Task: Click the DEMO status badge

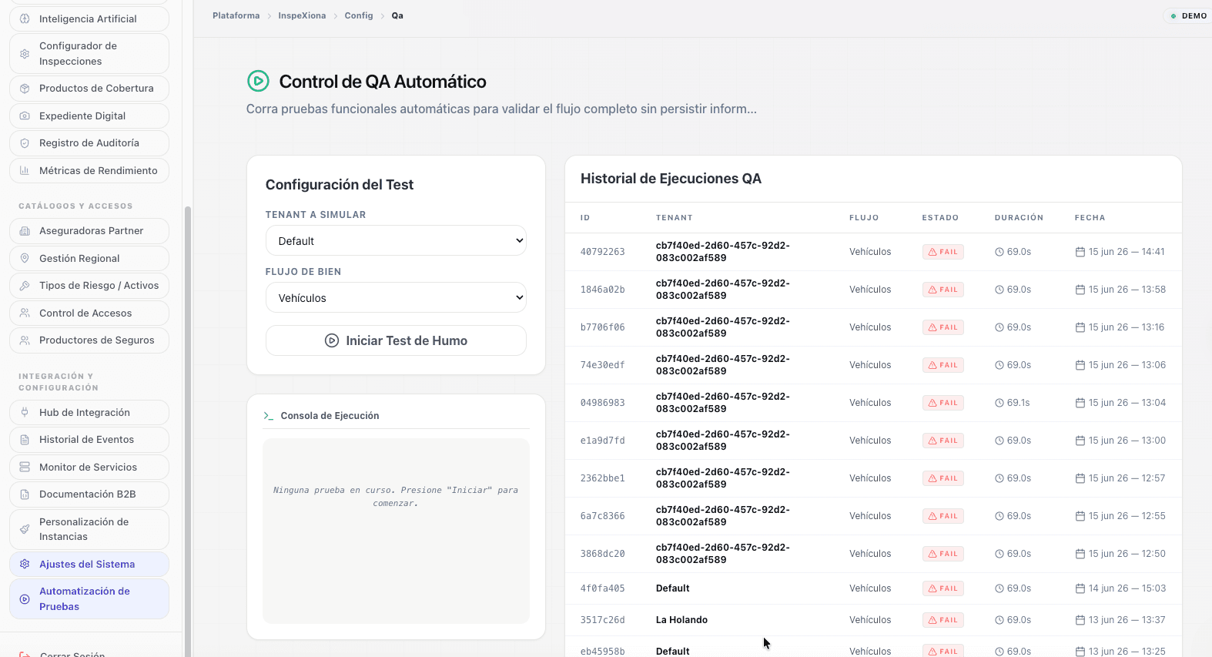Action: (x=1188, y=15)
